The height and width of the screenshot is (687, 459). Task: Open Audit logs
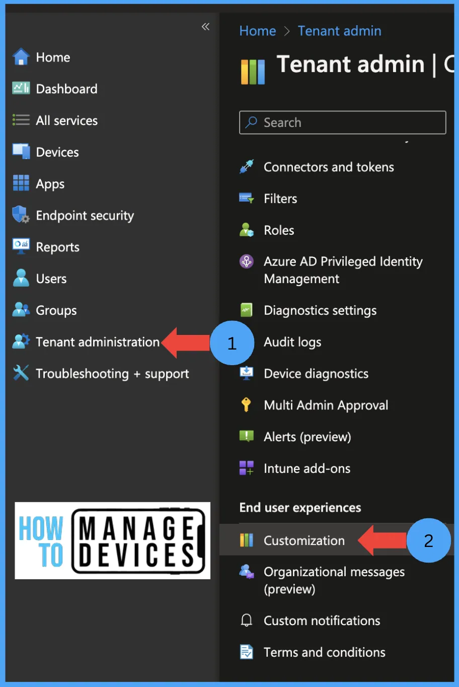pos(292,342)
